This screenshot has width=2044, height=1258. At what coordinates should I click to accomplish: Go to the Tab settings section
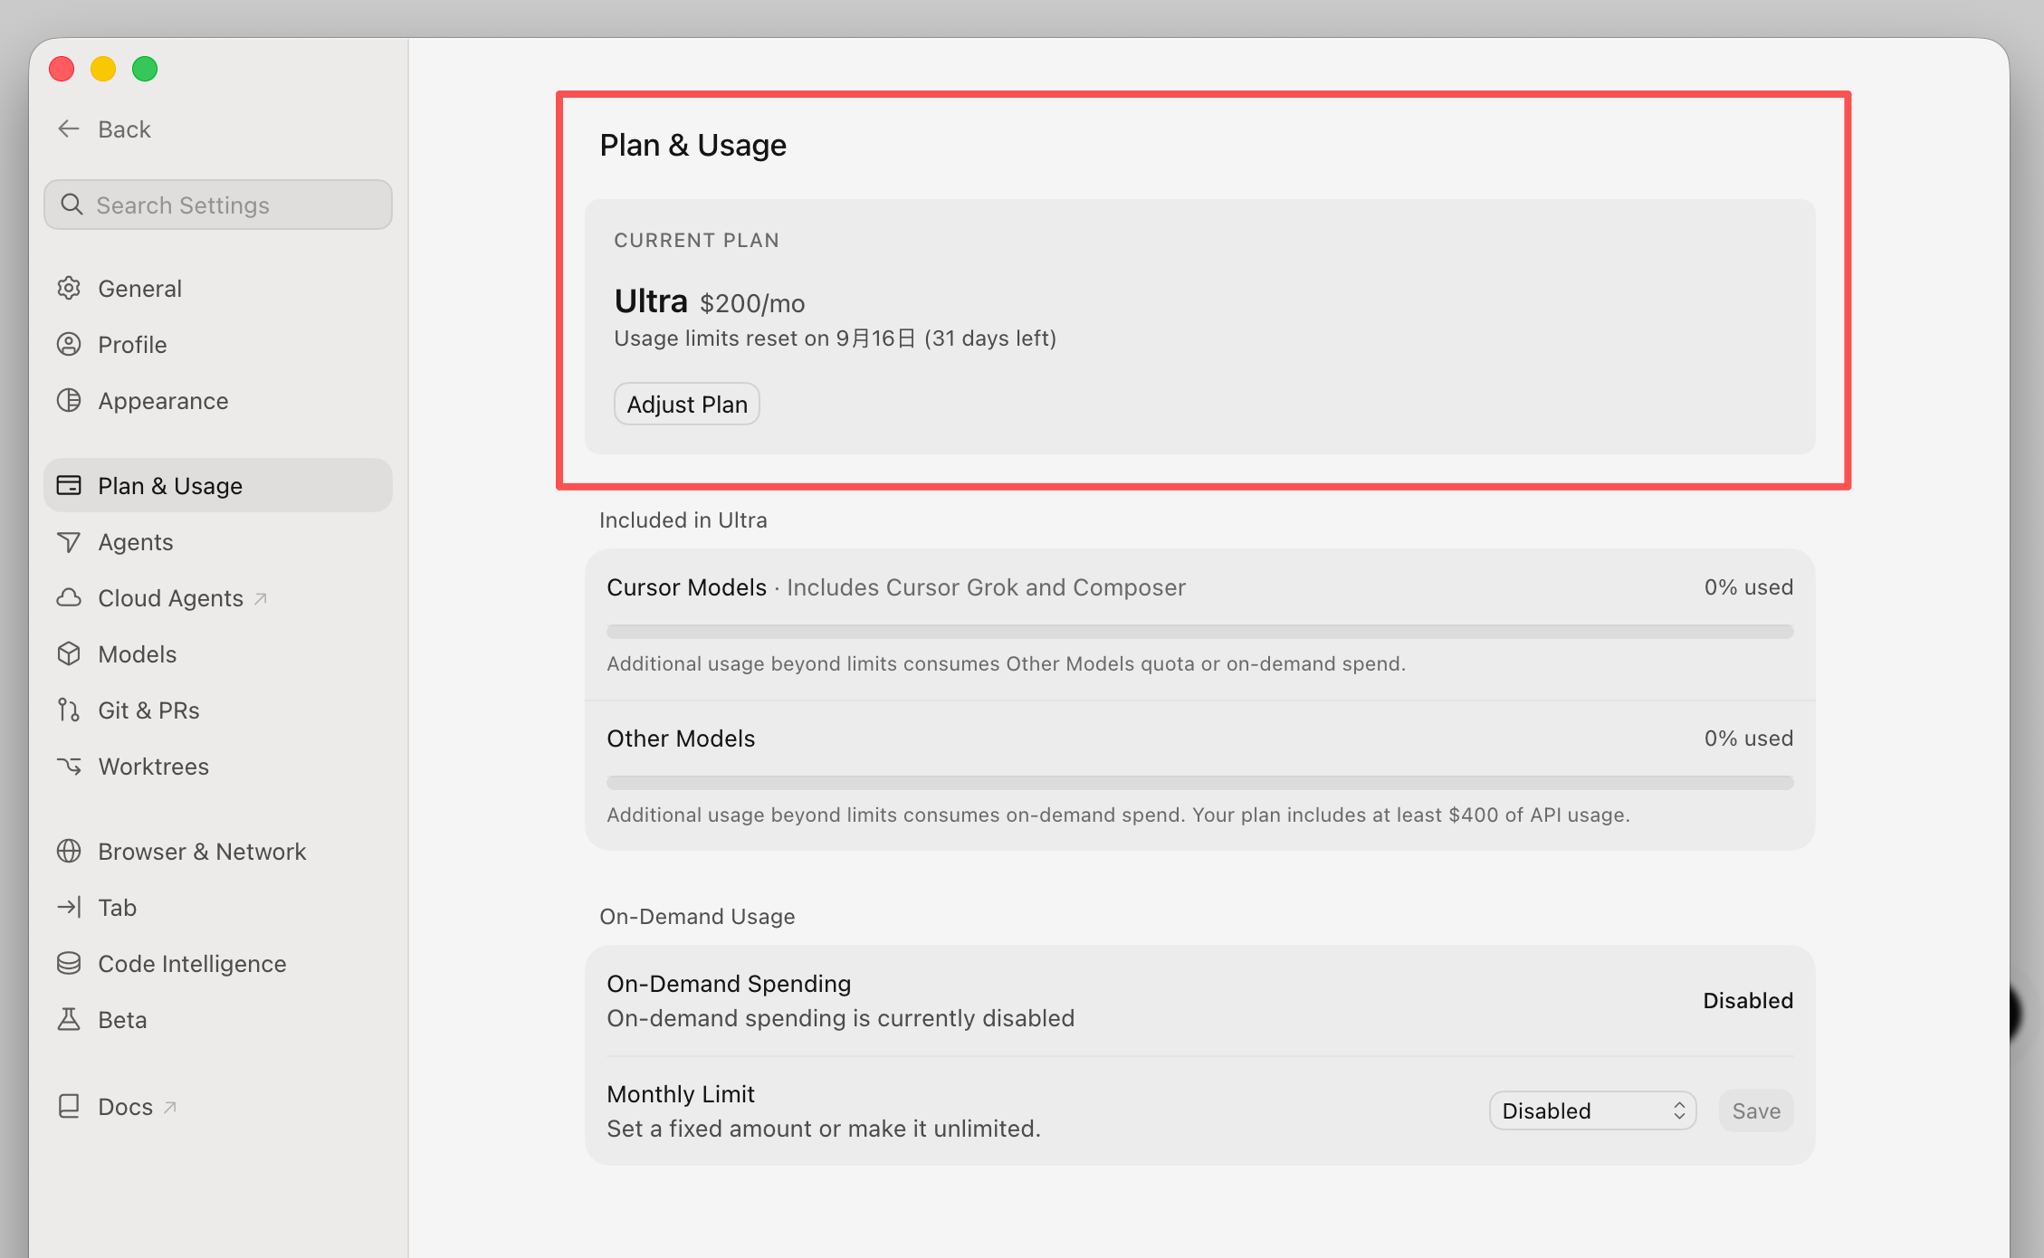point(218,908)
